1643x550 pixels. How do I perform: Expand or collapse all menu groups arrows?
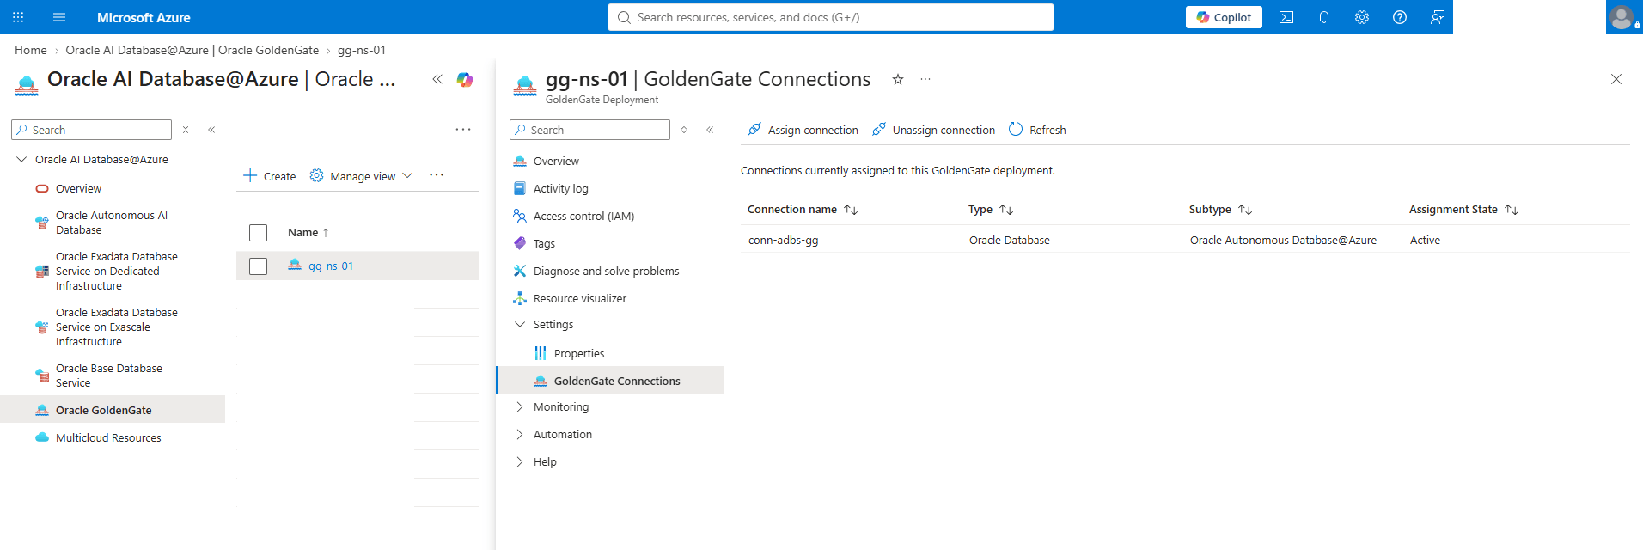(684, 130)
